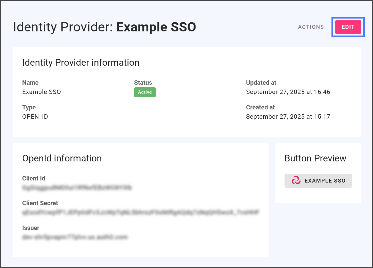
Task: Click the 'Identity Provider information' heading
Action: (x=81, y=63)
